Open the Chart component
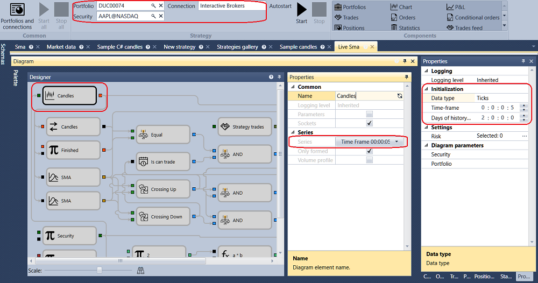The image size is (538, 283). tap(401, 7)
